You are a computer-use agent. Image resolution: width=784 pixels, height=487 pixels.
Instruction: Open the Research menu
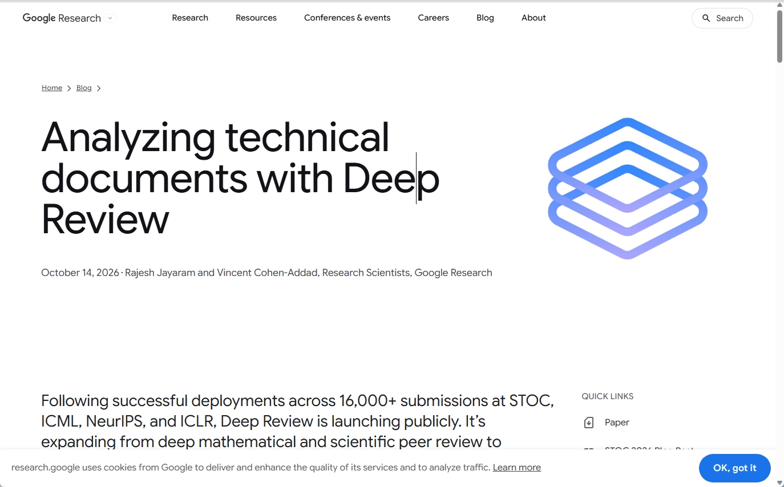(190, 18)
